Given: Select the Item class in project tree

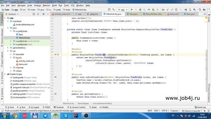Looking at the screenshot, I should click(21, 34).
